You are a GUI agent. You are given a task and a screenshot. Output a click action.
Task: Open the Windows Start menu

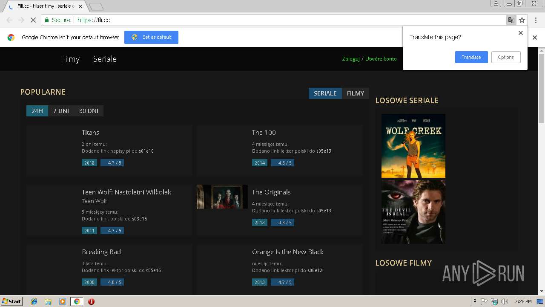tap(11, 301)
